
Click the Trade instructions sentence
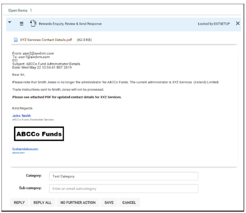pos(58,90)
